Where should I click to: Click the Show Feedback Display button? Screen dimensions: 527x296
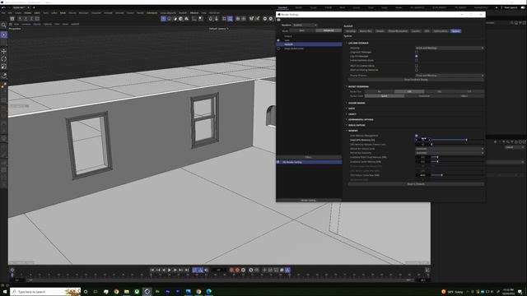click(416, 80)
